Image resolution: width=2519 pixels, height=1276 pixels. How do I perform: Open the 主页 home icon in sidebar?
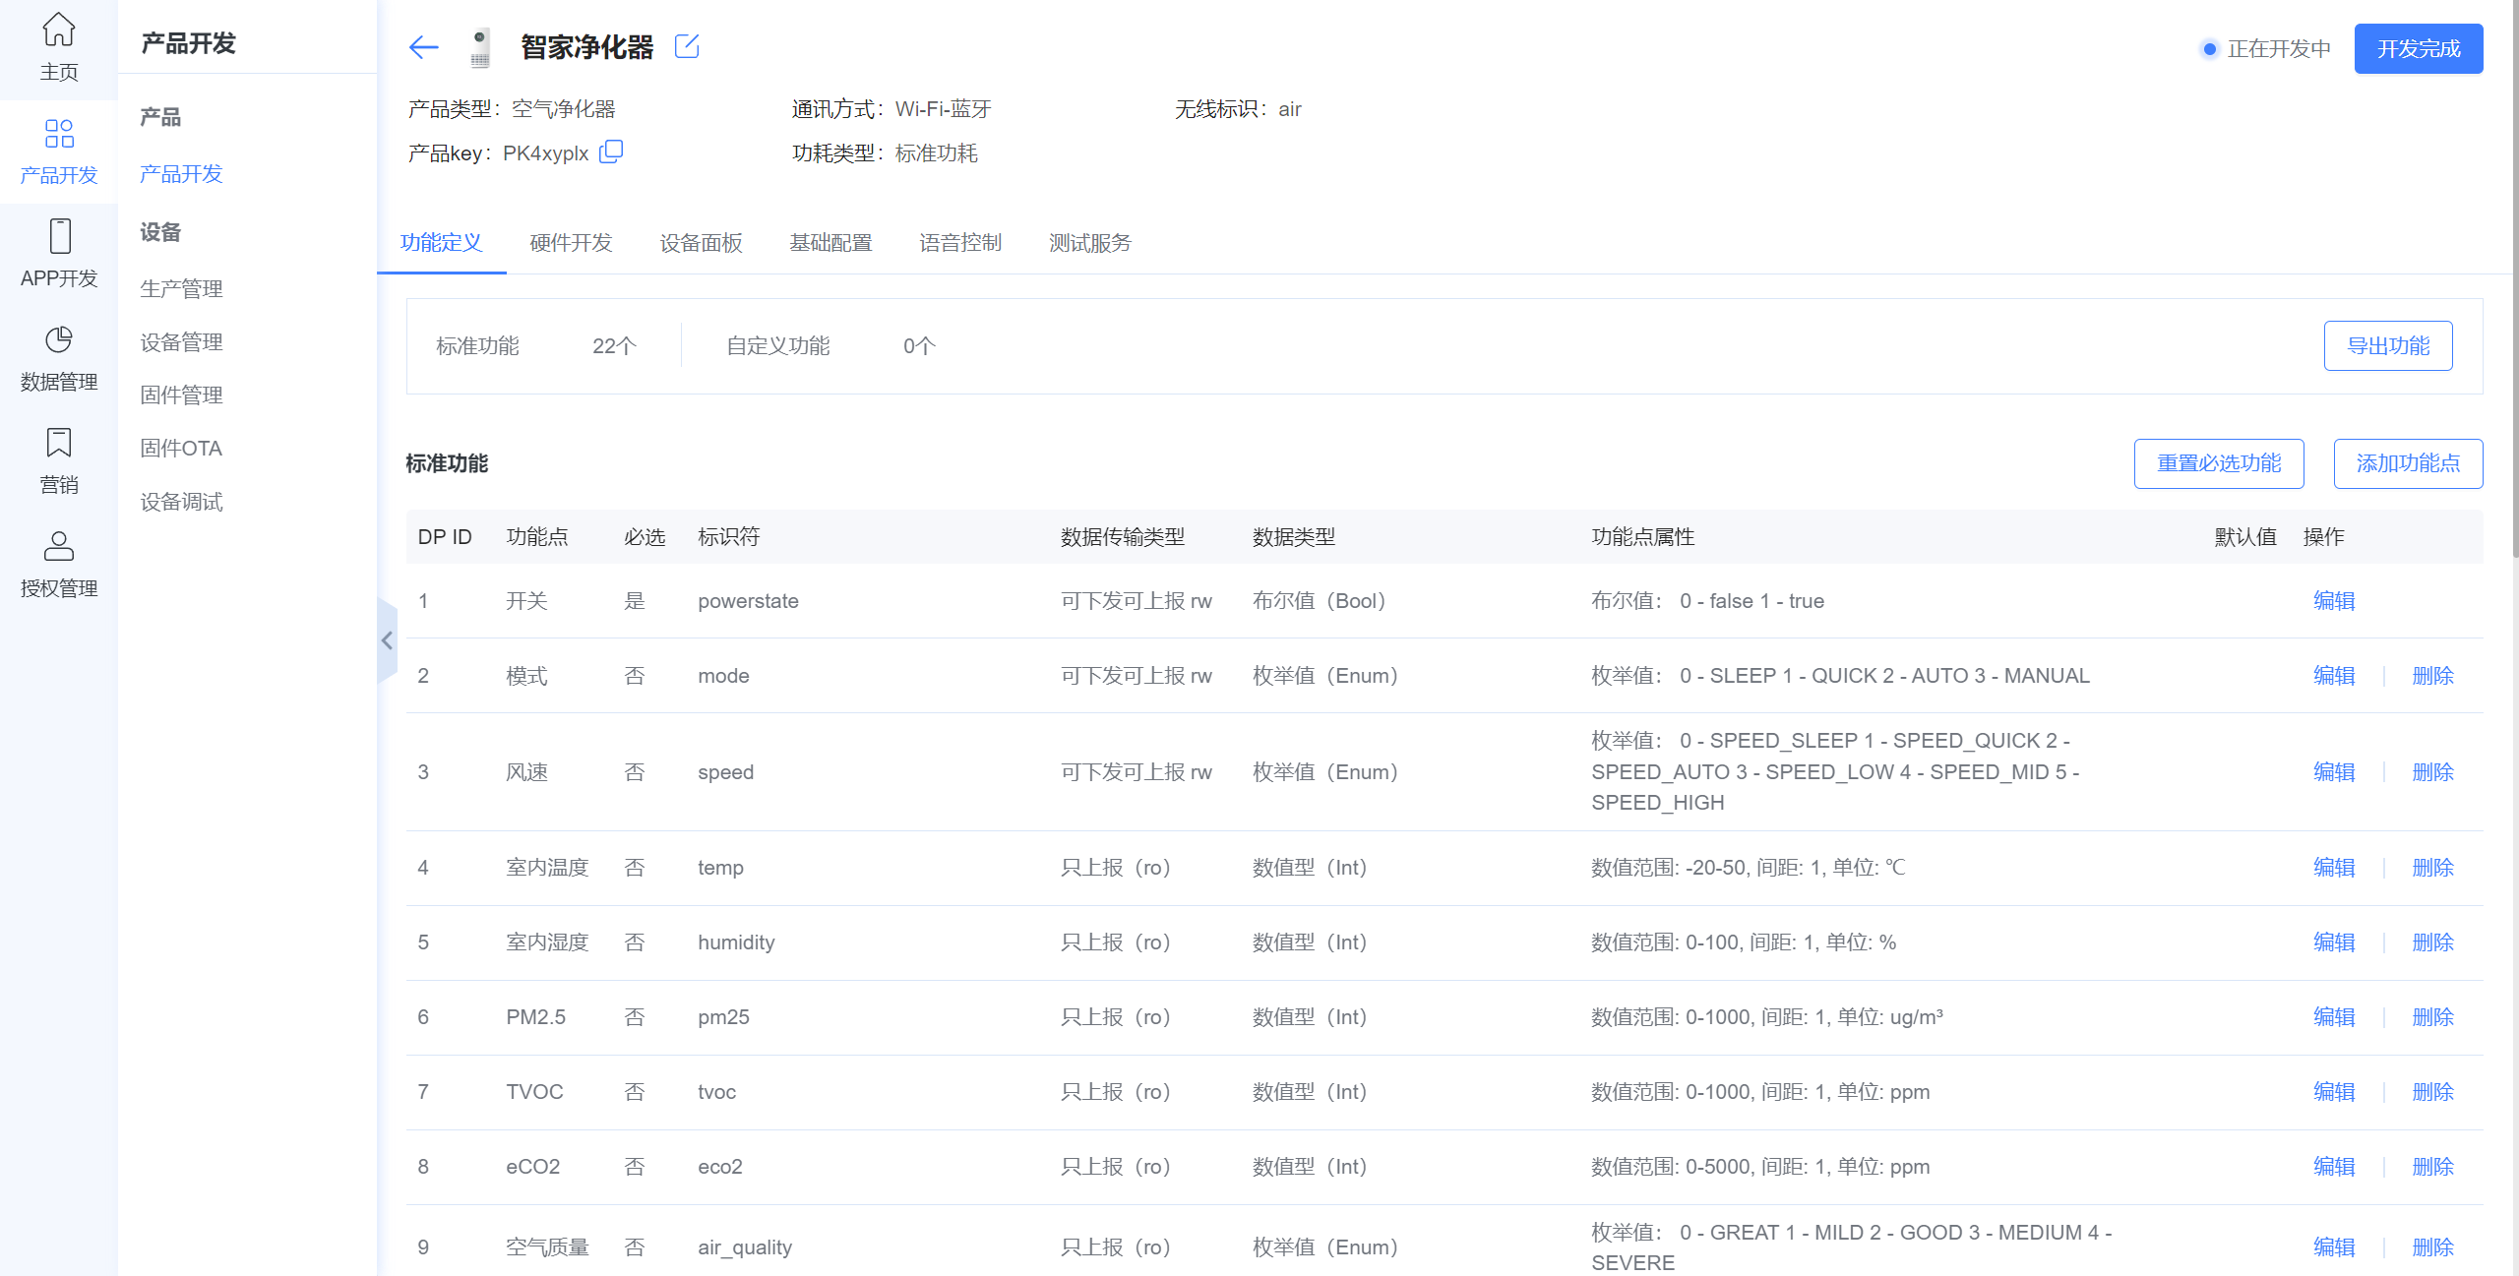58,30
